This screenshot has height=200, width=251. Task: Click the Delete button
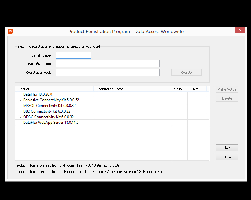pyautogui.click(x=227, y=98)
